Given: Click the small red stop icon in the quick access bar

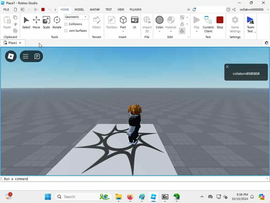Looking at the screenshot, I should [x=43, y=10].
